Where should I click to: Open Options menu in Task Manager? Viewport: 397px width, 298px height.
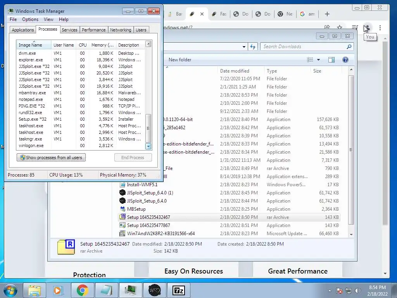click(30, 19)
